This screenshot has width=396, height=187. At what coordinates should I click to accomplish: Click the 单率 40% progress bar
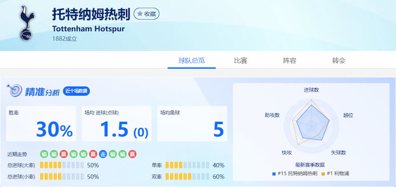[188, 165]
